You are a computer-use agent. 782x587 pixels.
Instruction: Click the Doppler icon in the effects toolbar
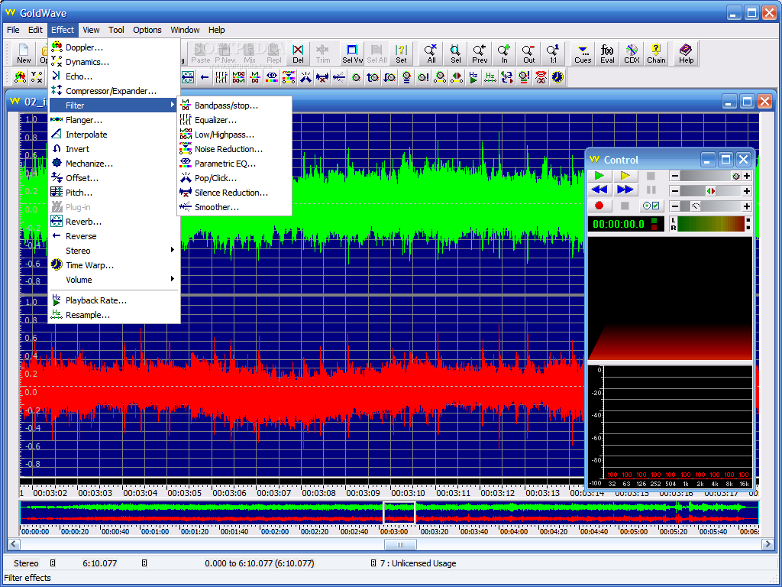(x=21, y=77)
